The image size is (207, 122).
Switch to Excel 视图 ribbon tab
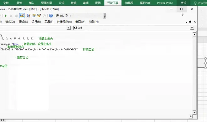[98, 3]
